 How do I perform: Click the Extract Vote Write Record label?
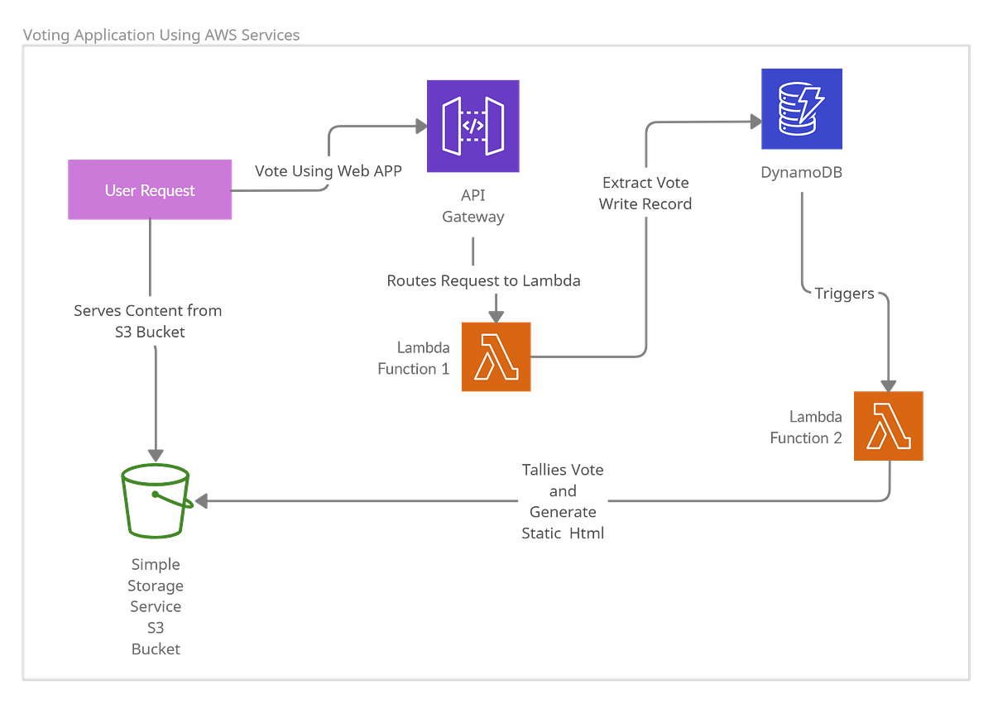click(x=646, y=194)
